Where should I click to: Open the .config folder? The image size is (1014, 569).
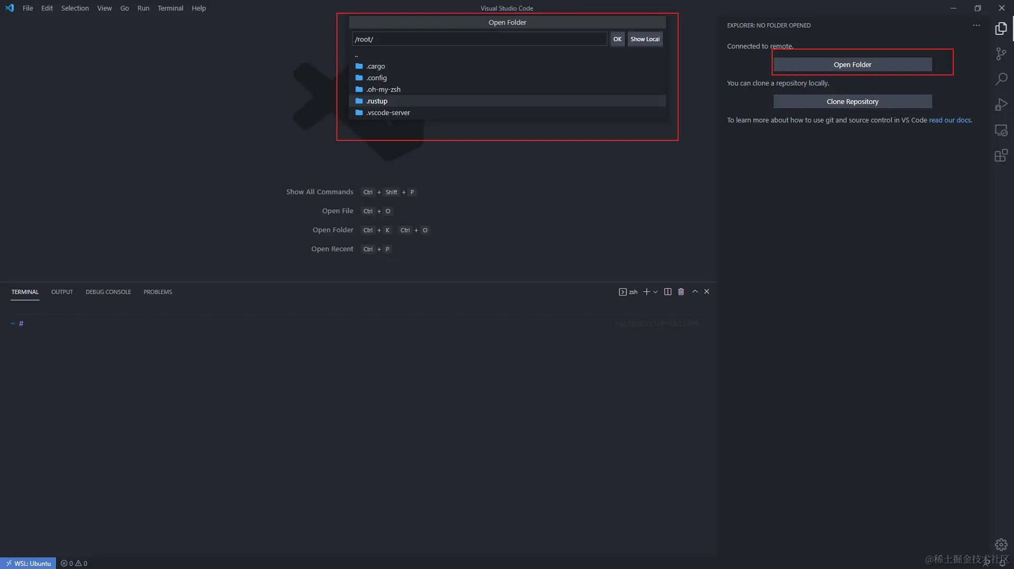pos(507,78)
